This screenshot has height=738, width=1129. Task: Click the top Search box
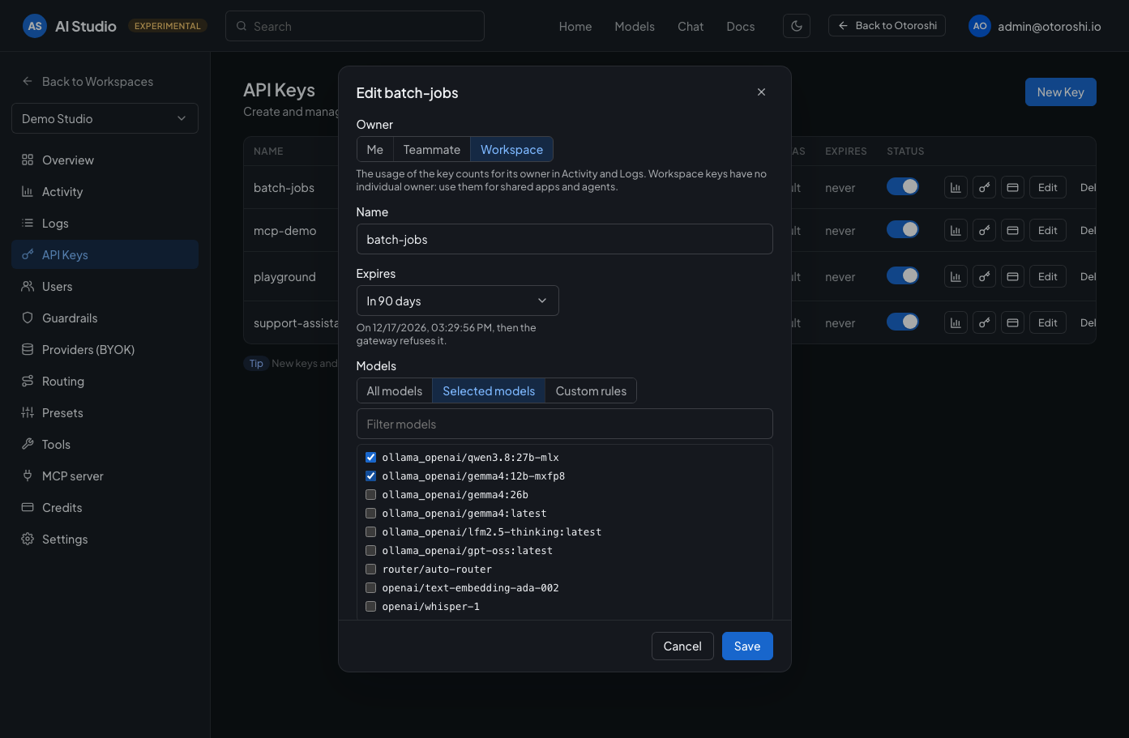[x=355, y=26]
